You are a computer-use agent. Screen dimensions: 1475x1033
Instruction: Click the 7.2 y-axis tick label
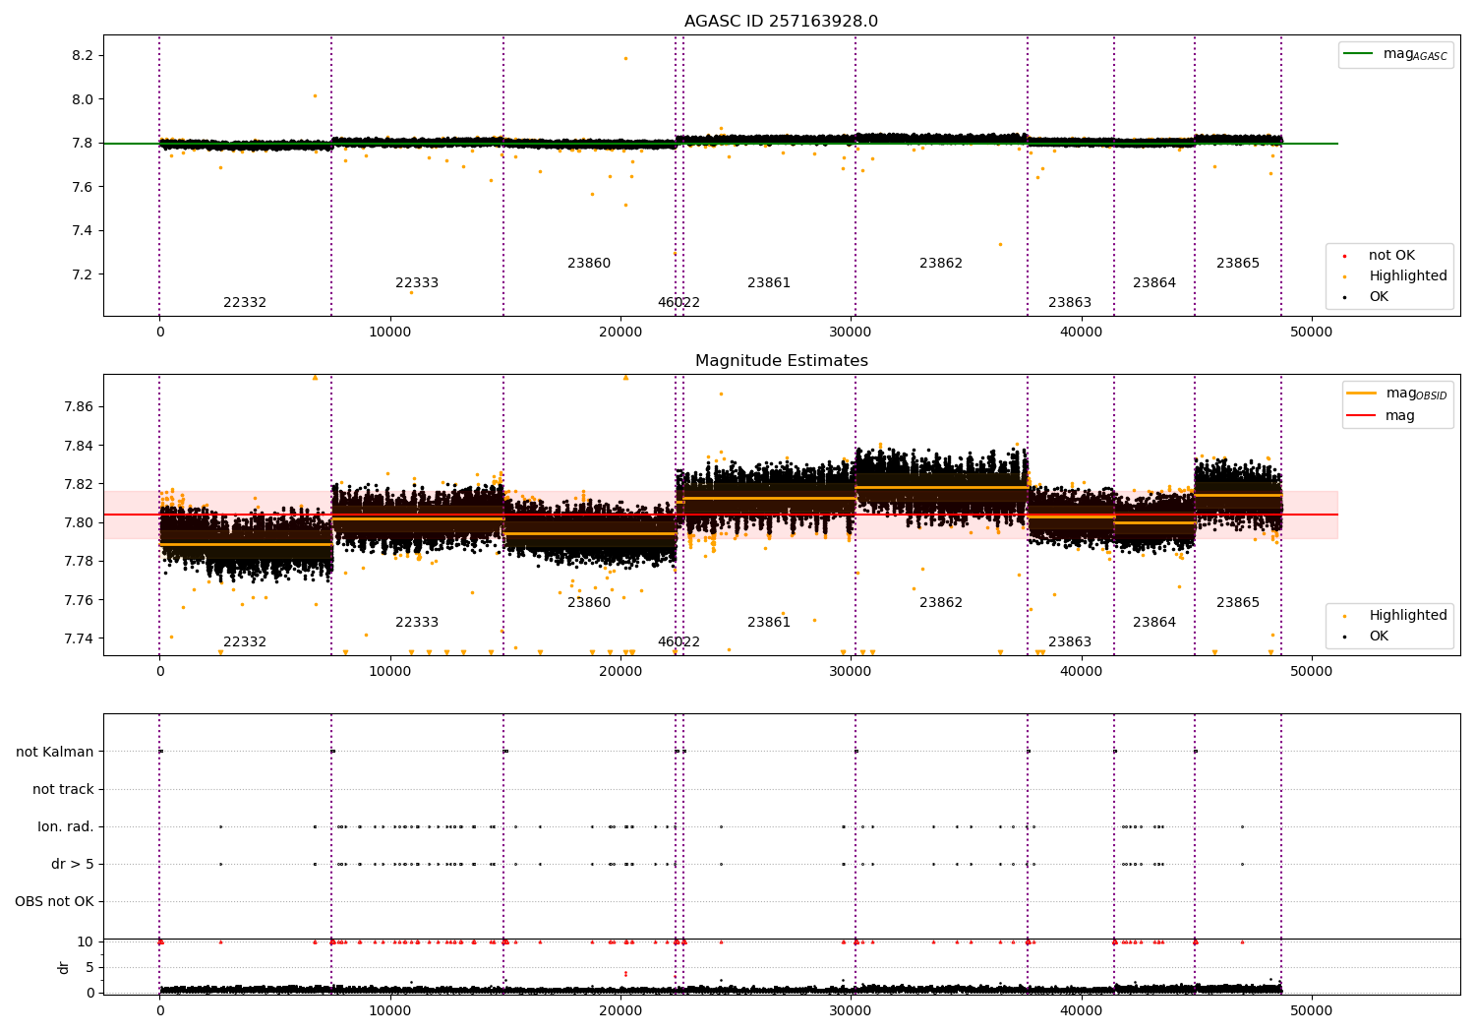[x=83, y=274]
